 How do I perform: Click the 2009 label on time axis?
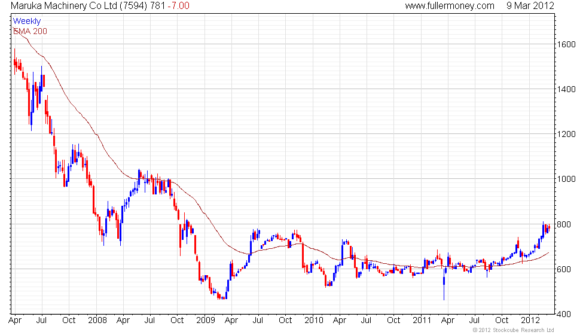(x=206, y=321)
